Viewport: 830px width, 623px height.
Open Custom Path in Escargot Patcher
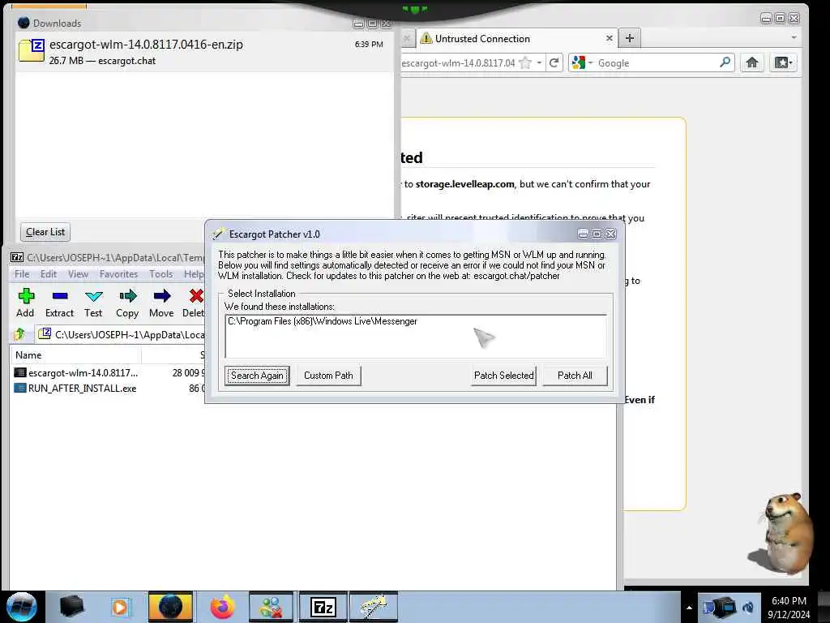click(x=328, y=376)
